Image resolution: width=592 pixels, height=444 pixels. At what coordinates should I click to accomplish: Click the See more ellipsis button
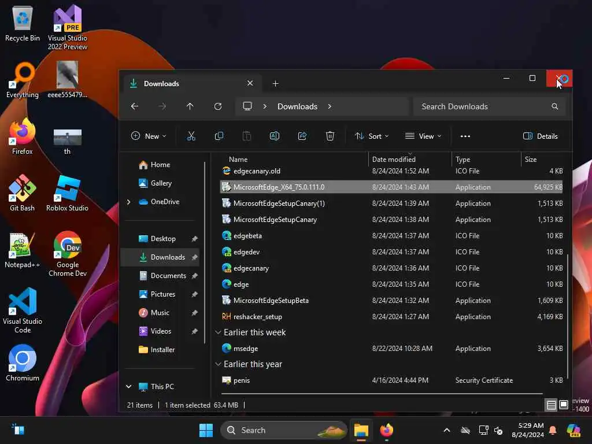pos(465,136)
